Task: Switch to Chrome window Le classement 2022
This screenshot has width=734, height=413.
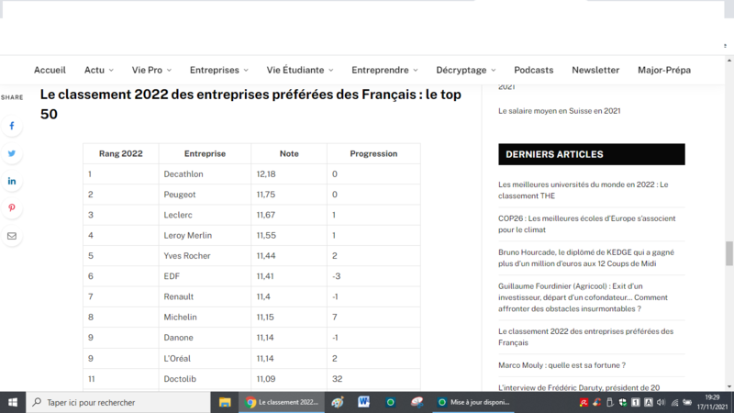Action: (282, 402)
